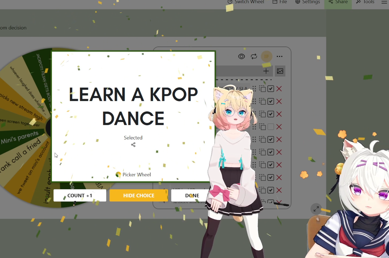
Task: Open the Settings menu
Action: [x=308, y=2]
